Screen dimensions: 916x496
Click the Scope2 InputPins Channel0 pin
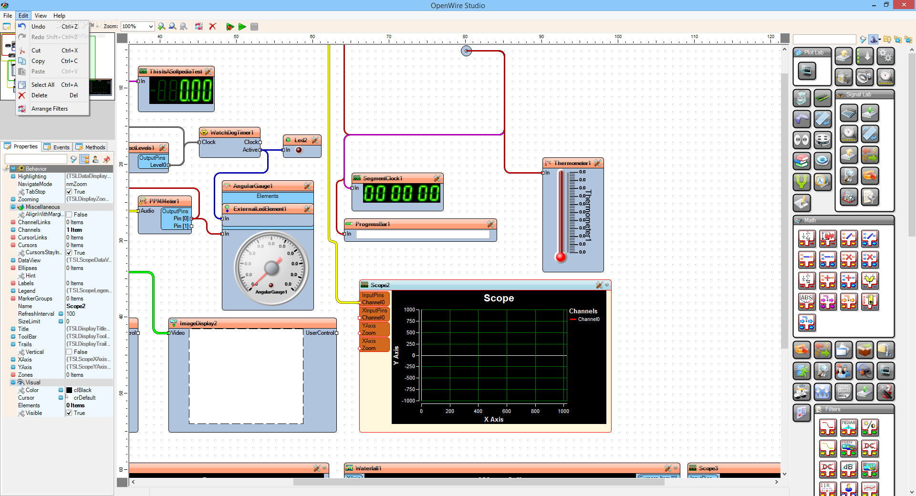(x=359, y=302)
